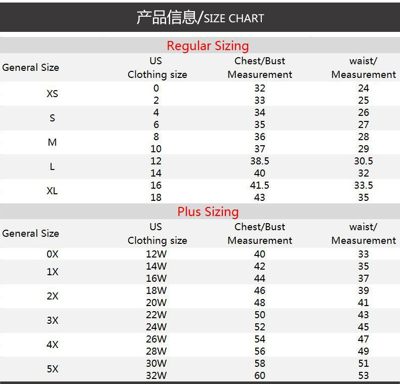Select the 33.5 waist measurement value
This screenshot has height=384, width=400.
pyautogui.click(x=364, y=185)
